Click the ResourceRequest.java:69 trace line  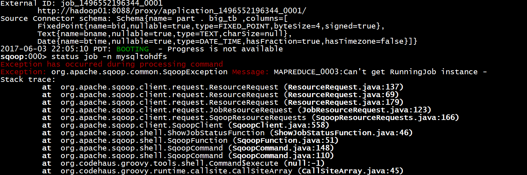(x=220, y=95)
